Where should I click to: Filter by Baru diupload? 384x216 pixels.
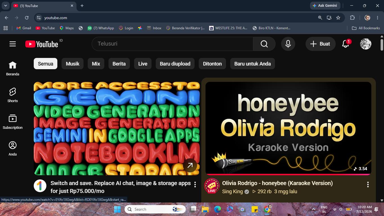175,64
